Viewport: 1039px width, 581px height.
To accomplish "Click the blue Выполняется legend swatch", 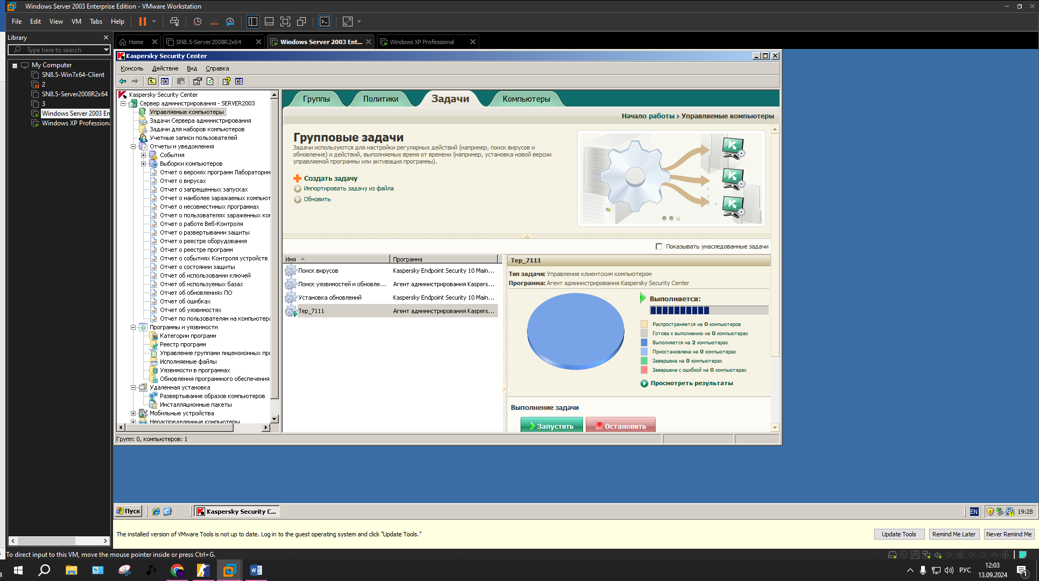I will pos(644,342).
